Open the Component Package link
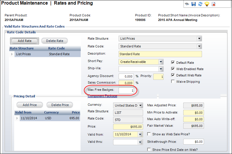 [x=102, y=96]
